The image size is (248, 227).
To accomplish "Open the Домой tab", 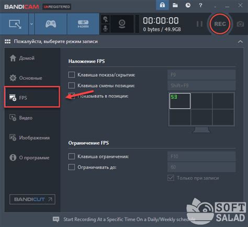I will [32, 58].
